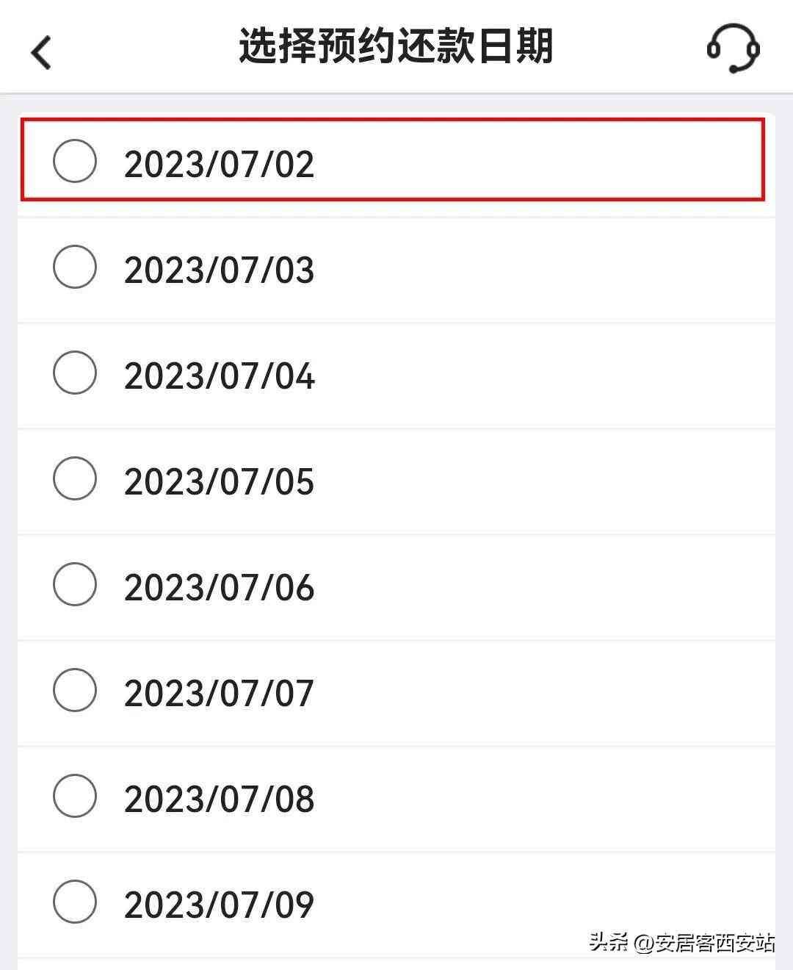The height and width of the screenshot is (970, 793).
Task: Click the red-highlighted 2023/07/02 row
Action: click(396, 162)
